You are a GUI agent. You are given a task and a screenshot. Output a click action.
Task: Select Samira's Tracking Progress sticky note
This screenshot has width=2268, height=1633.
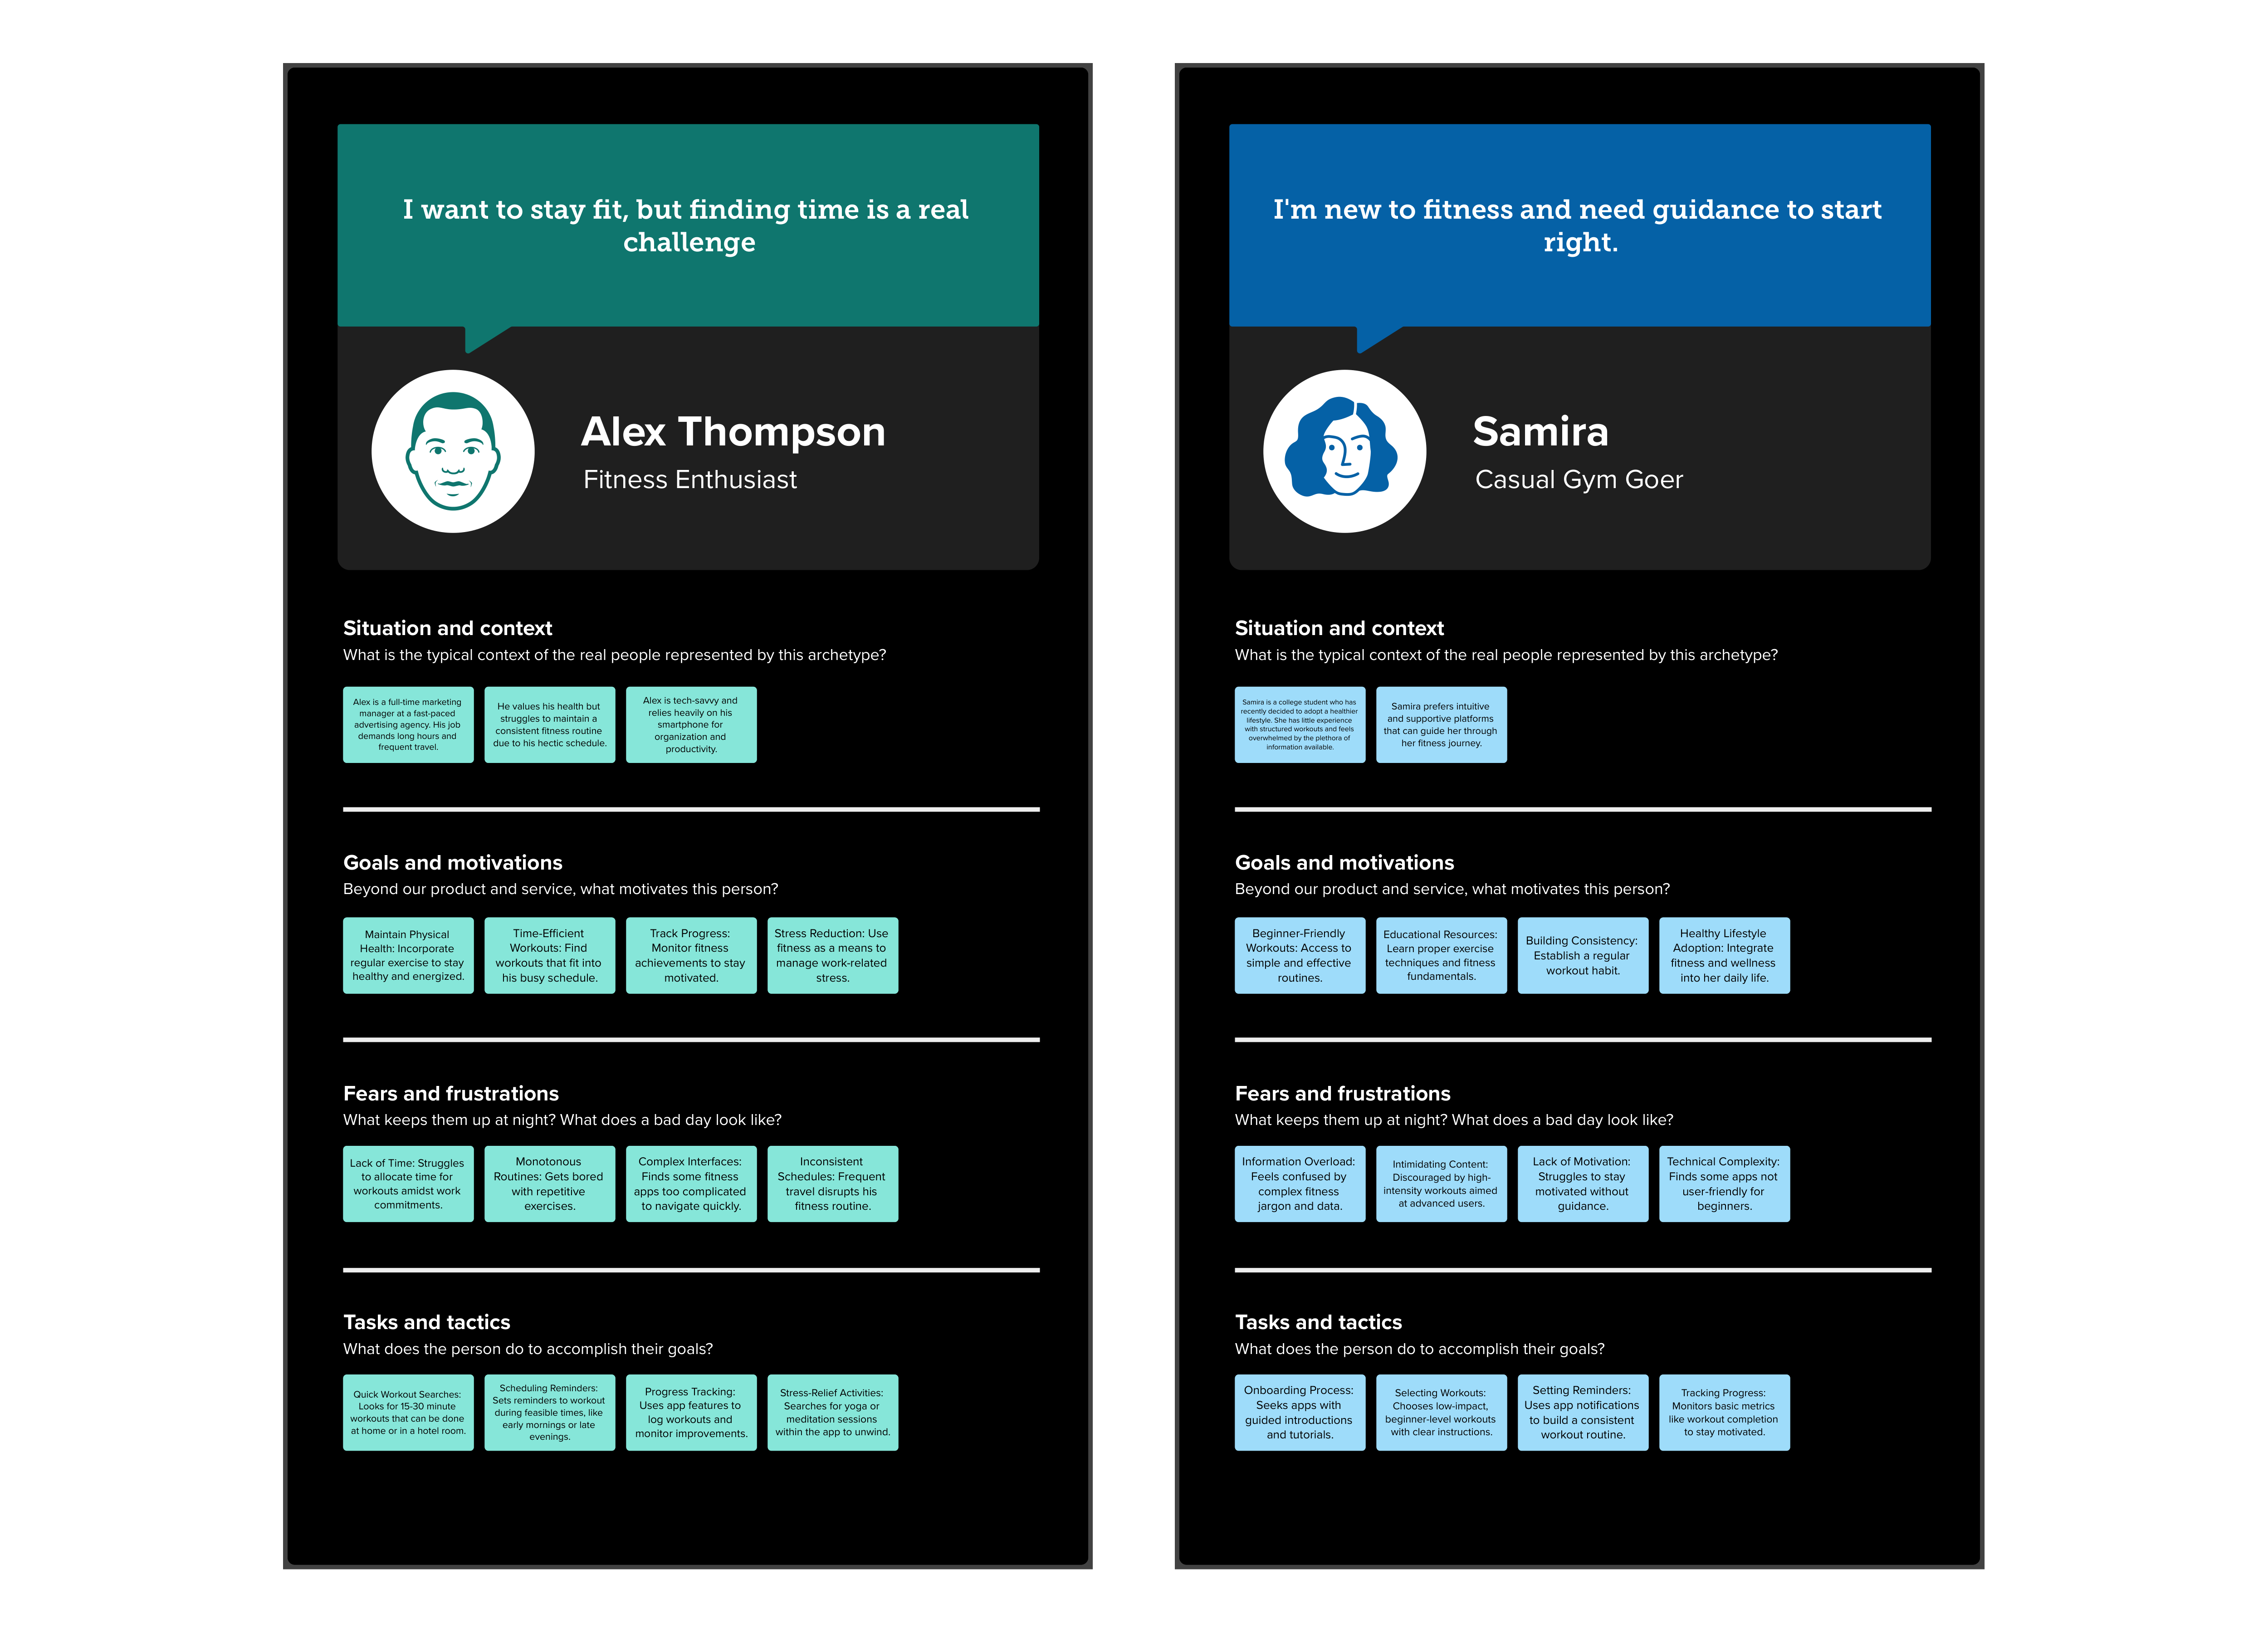1724,1412
